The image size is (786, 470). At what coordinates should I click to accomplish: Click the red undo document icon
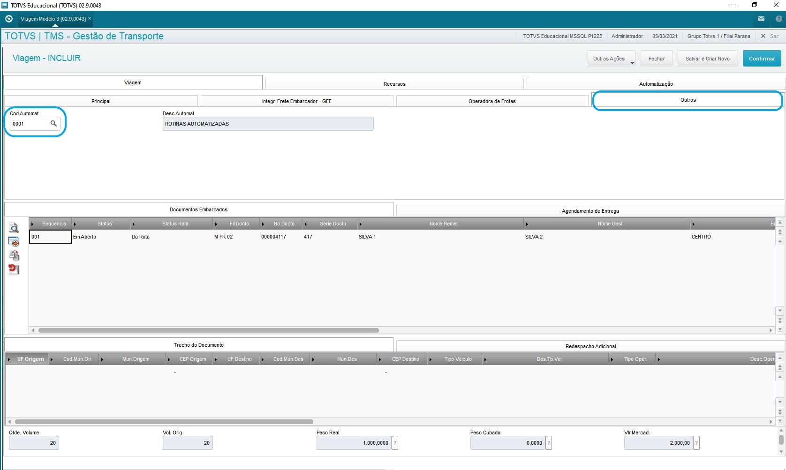tap(14, 269)
